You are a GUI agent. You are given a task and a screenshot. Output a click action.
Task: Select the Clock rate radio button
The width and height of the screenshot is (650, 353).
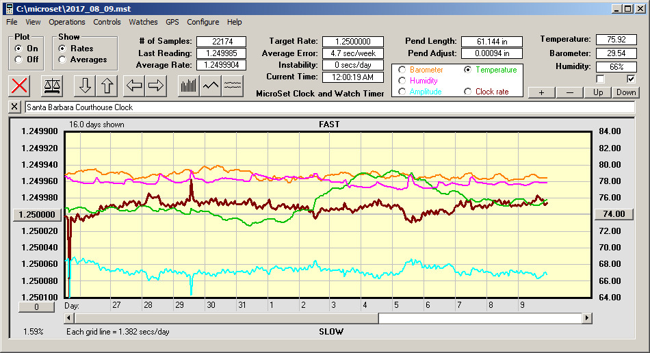coord(468,92)
